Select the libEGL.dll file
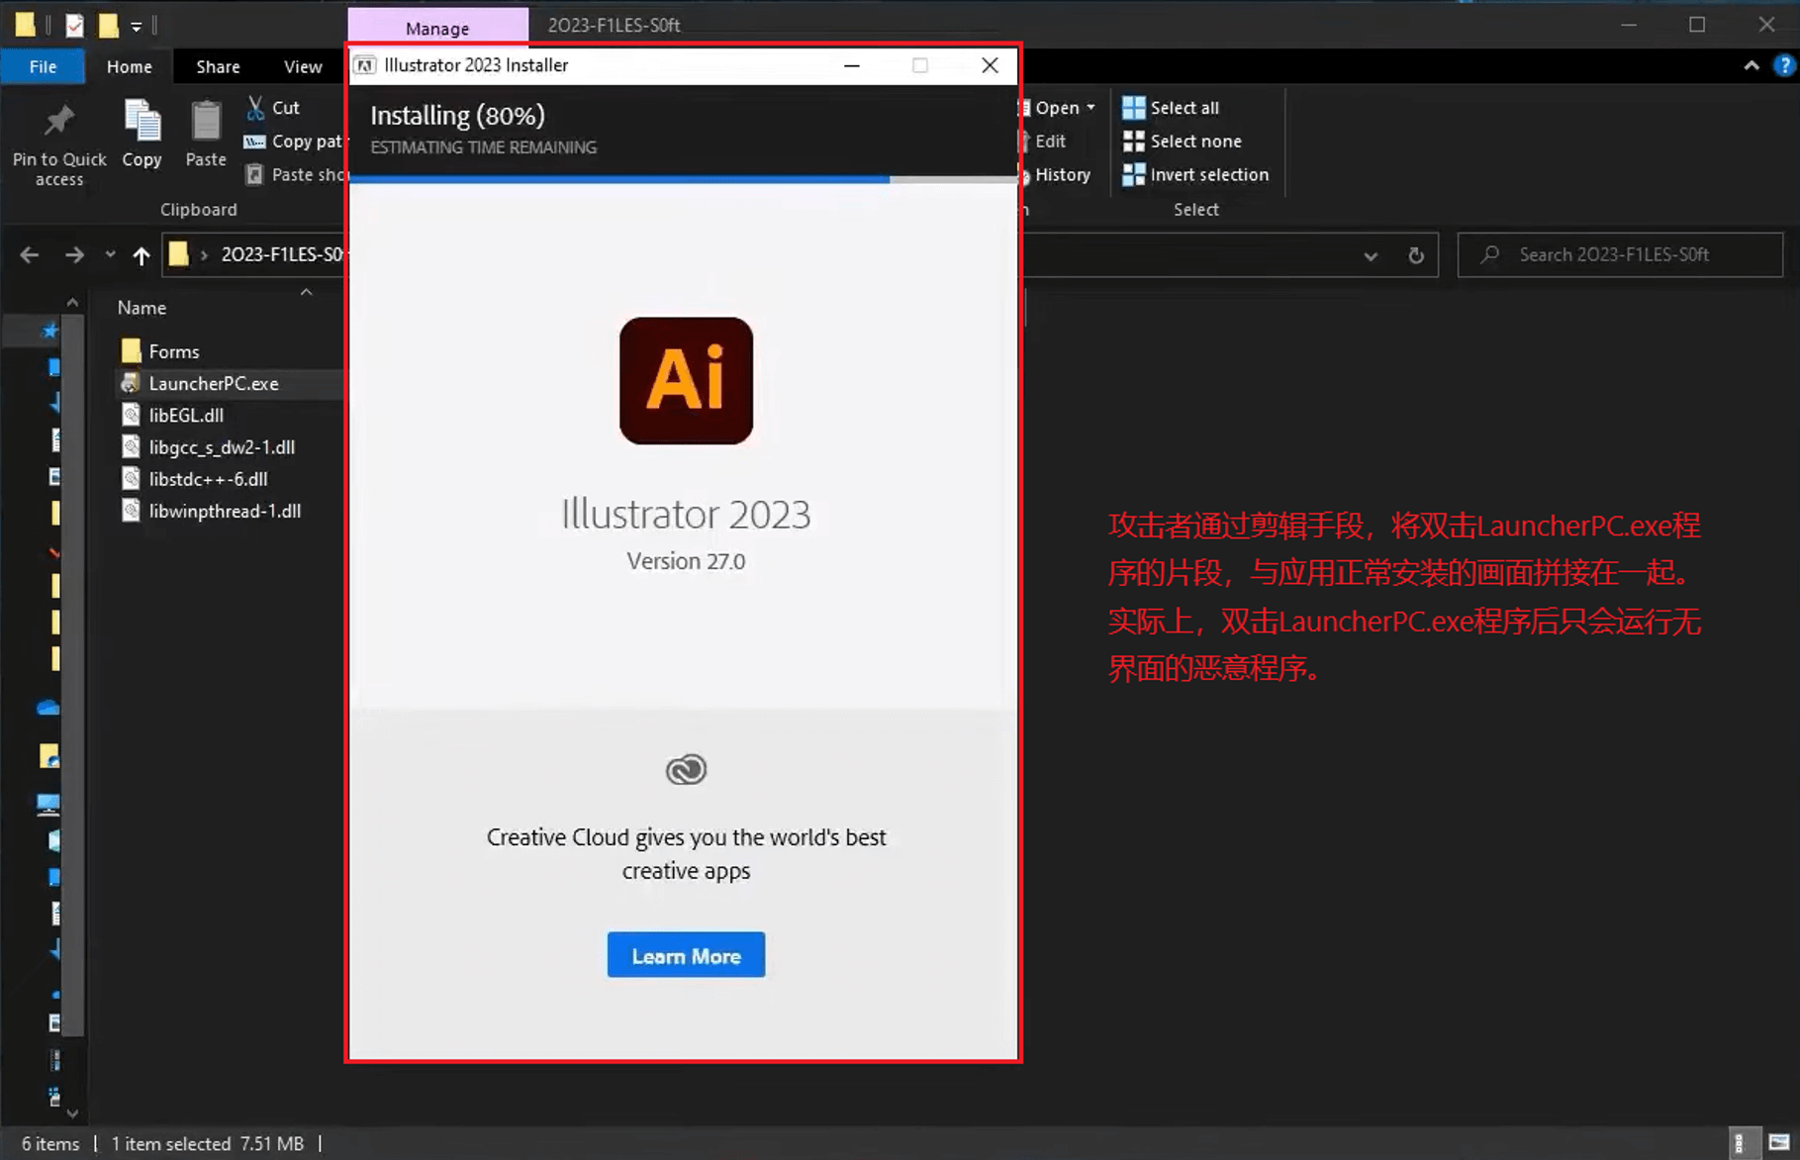The image size is (1800, 1160). (x=186, y=416)
